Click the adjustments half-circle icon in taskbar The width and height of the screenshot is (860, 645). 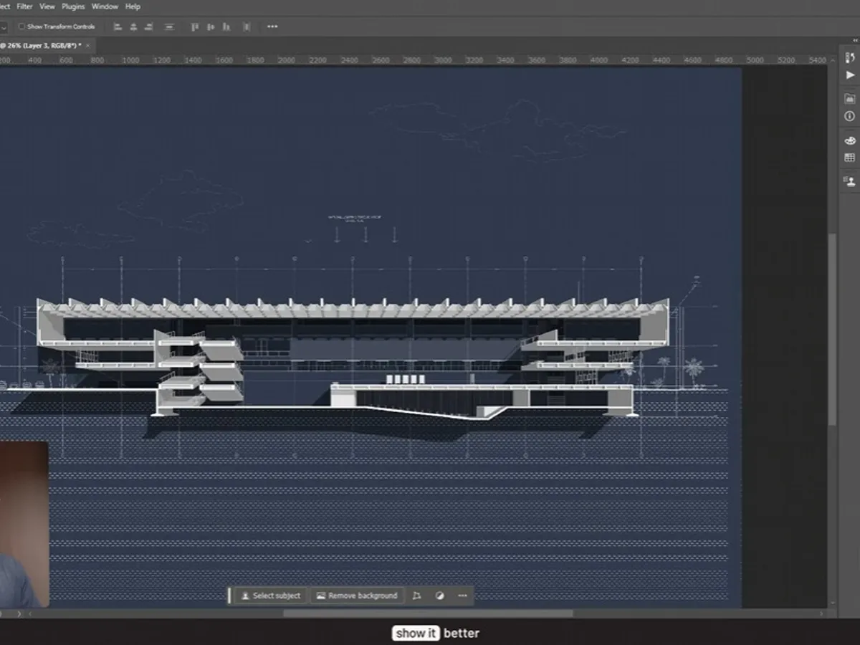click(439, 596)
